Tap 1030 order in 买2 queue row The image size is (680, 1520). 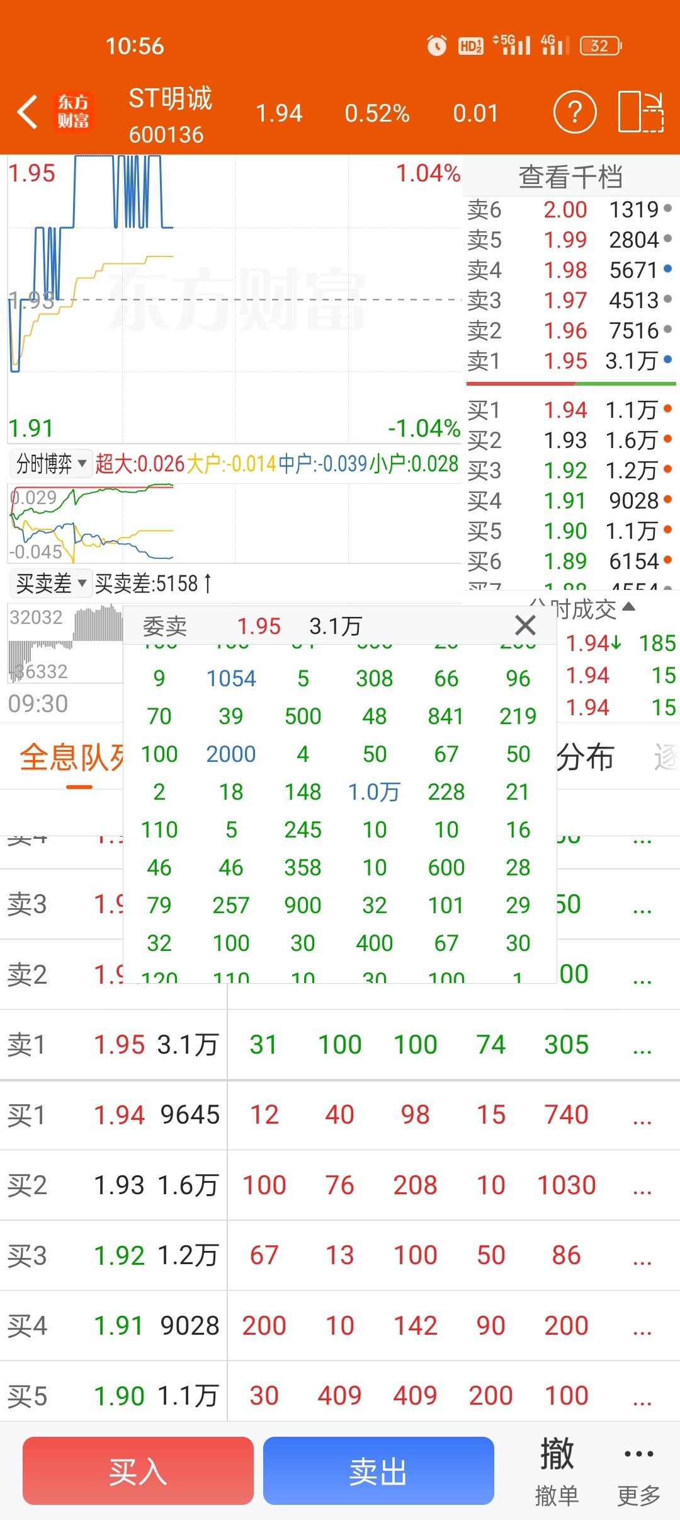pyautogui.click(x=567, y=1185)
